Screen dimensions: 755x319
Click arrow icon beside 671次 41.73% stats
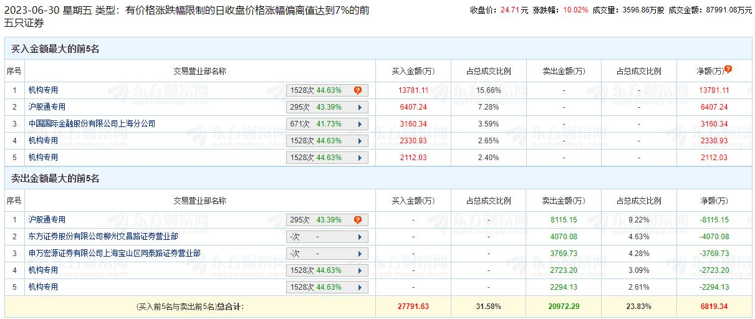pyautogui.click(x=360, y=124)
